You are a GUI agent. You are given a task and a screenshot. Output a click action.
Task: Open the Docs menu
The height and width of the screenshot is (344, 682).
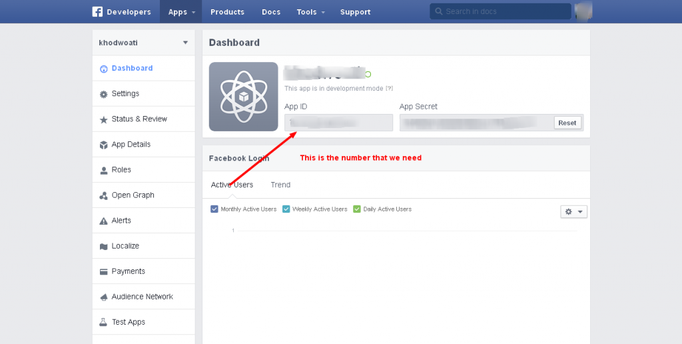coord(271,12)
